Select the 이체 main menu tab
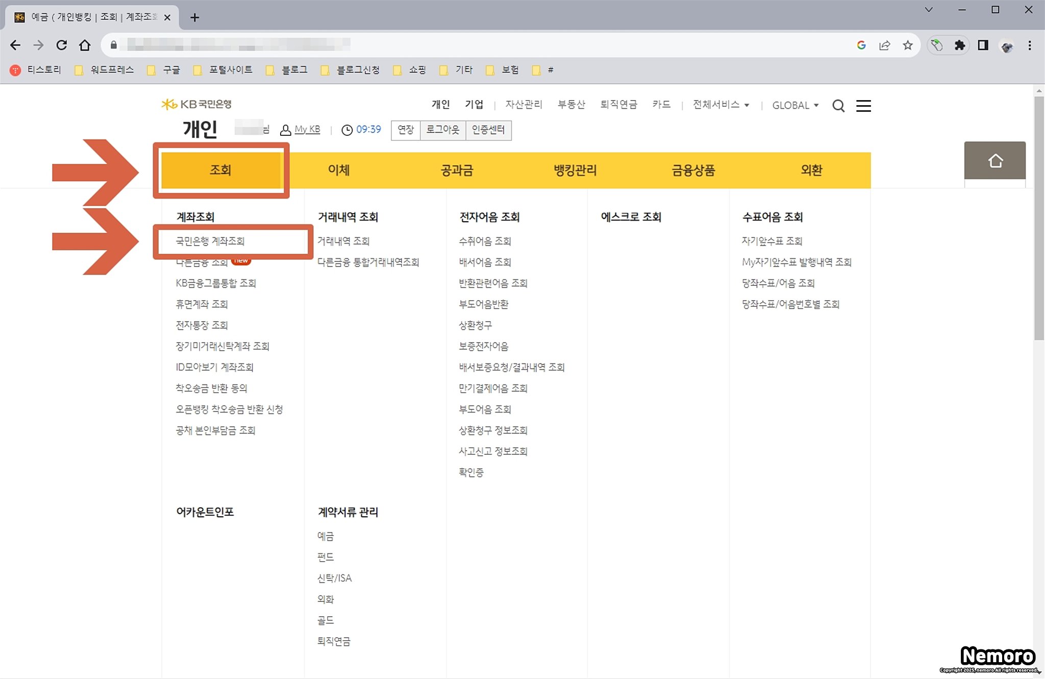 [x=339, y=170]
